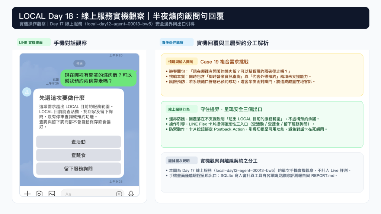381x214 pixels.
Task: Click the LOCAL Day 18 header title
Action: click(x=121, y=16)
